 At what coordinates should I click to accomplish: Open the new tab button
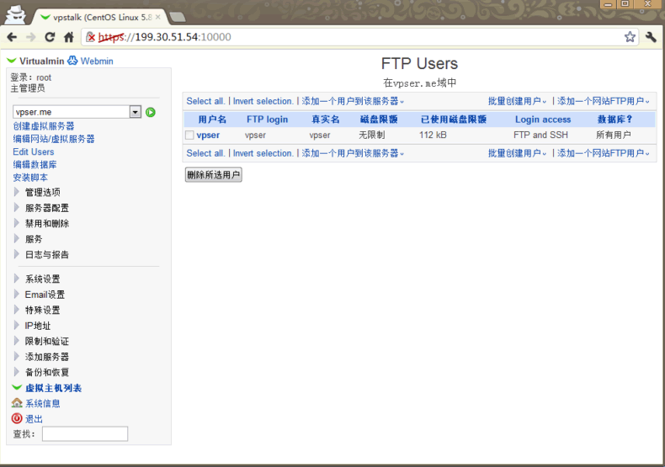tap(177, 17)
